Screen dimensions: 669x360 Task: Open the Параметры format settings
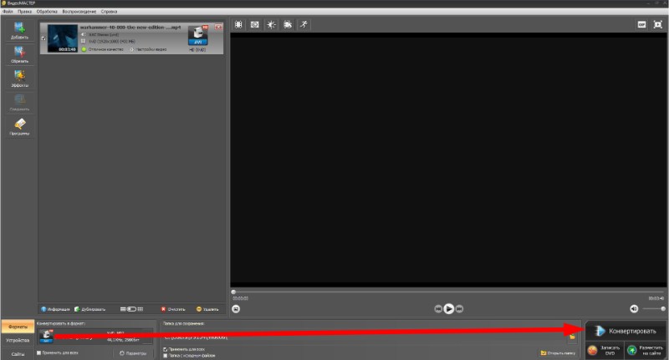pos(133,353)
